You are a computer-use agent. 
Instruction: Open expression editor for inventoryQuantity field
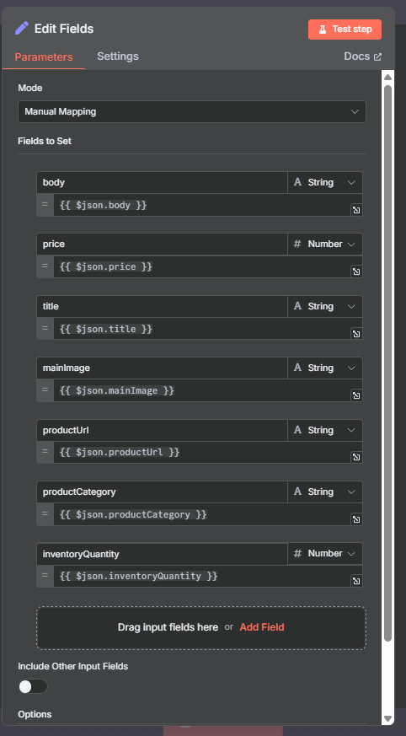(356, 581)
